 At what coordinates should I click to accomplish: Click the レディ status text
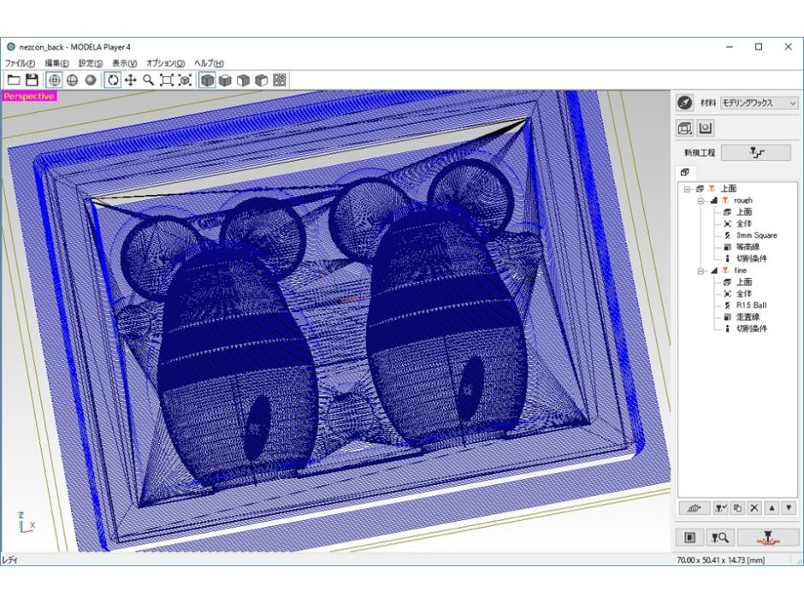(x=9, y=560)
